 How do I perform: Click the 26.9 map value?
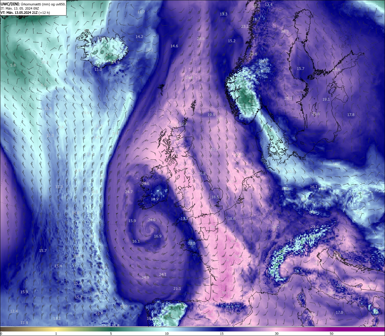(x=285, y=31)
